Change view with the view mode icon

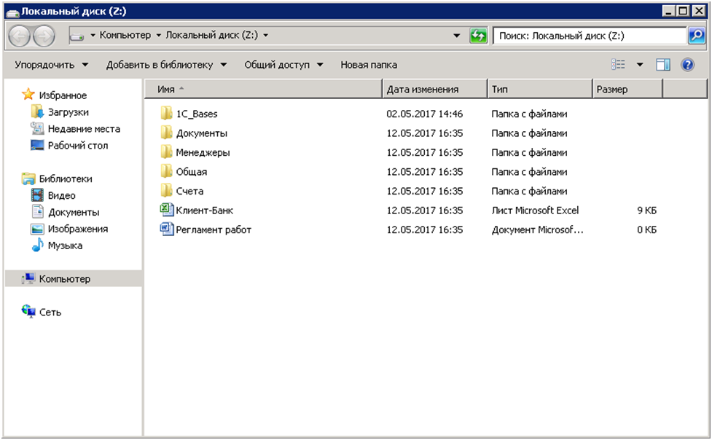(x=618, y=65)
